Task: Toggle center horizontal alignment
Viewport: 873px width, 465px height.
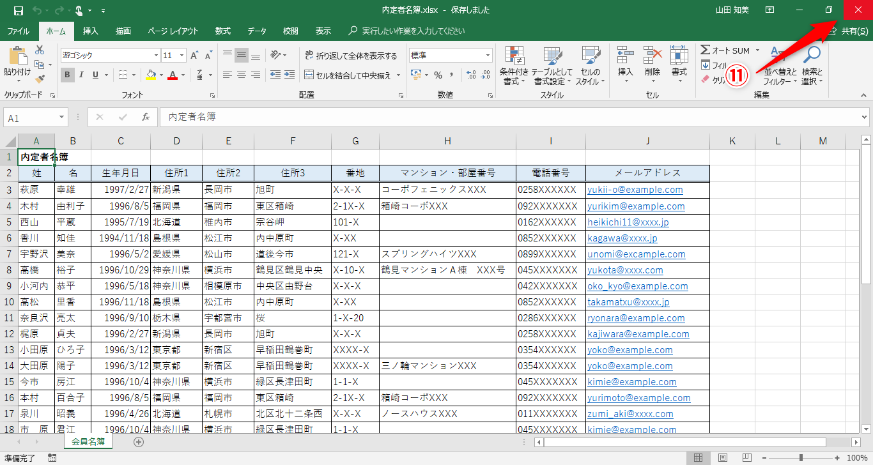Action: (x=242, y=75)
